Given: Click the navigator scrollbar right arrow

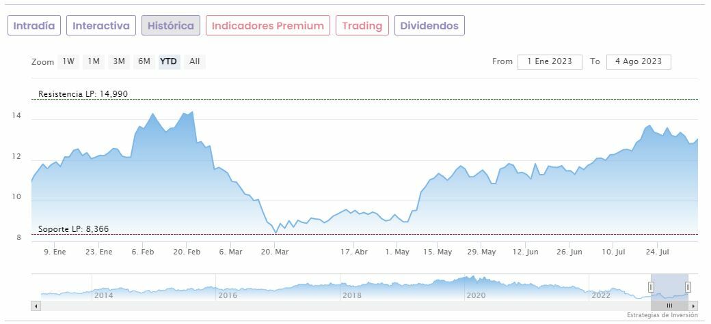Looking at the screenshot, I should pyautogui.click(x=694, y=306).
